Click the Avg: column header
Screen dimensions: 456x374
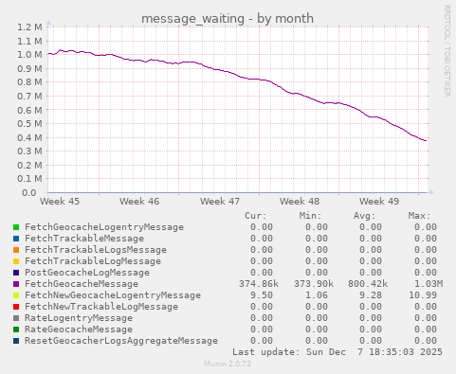point(365,216)
